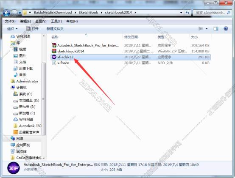This screenshot has height=178, width=235.
Task: Open the 组织 dropdown menu
Action: (x=12, y=29)
